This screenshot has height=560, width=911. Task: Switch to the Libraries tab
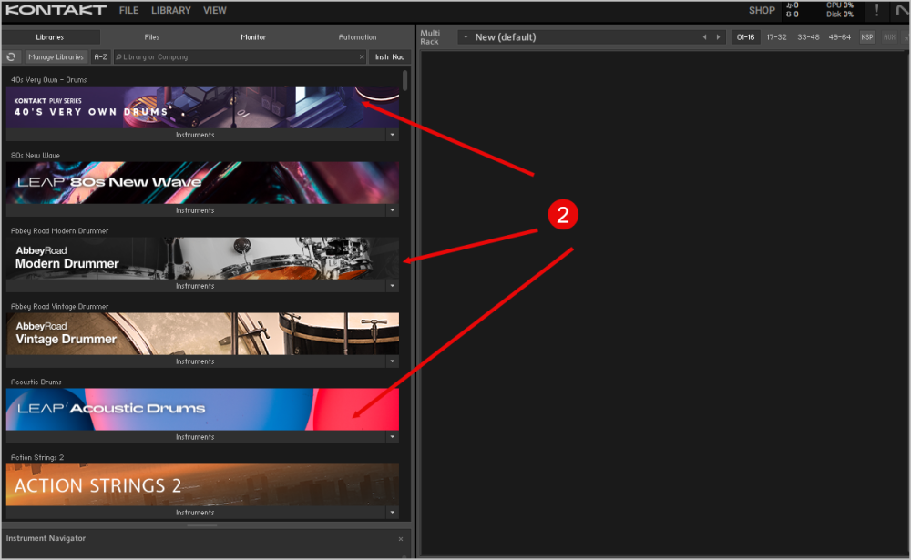click(x=50, y=37)
